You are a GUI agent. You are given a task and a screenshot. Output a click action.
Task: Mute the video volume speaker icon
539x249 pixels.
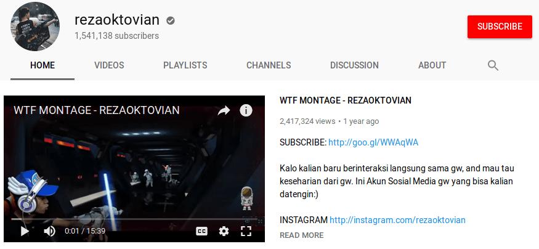(x=49, y=231)
